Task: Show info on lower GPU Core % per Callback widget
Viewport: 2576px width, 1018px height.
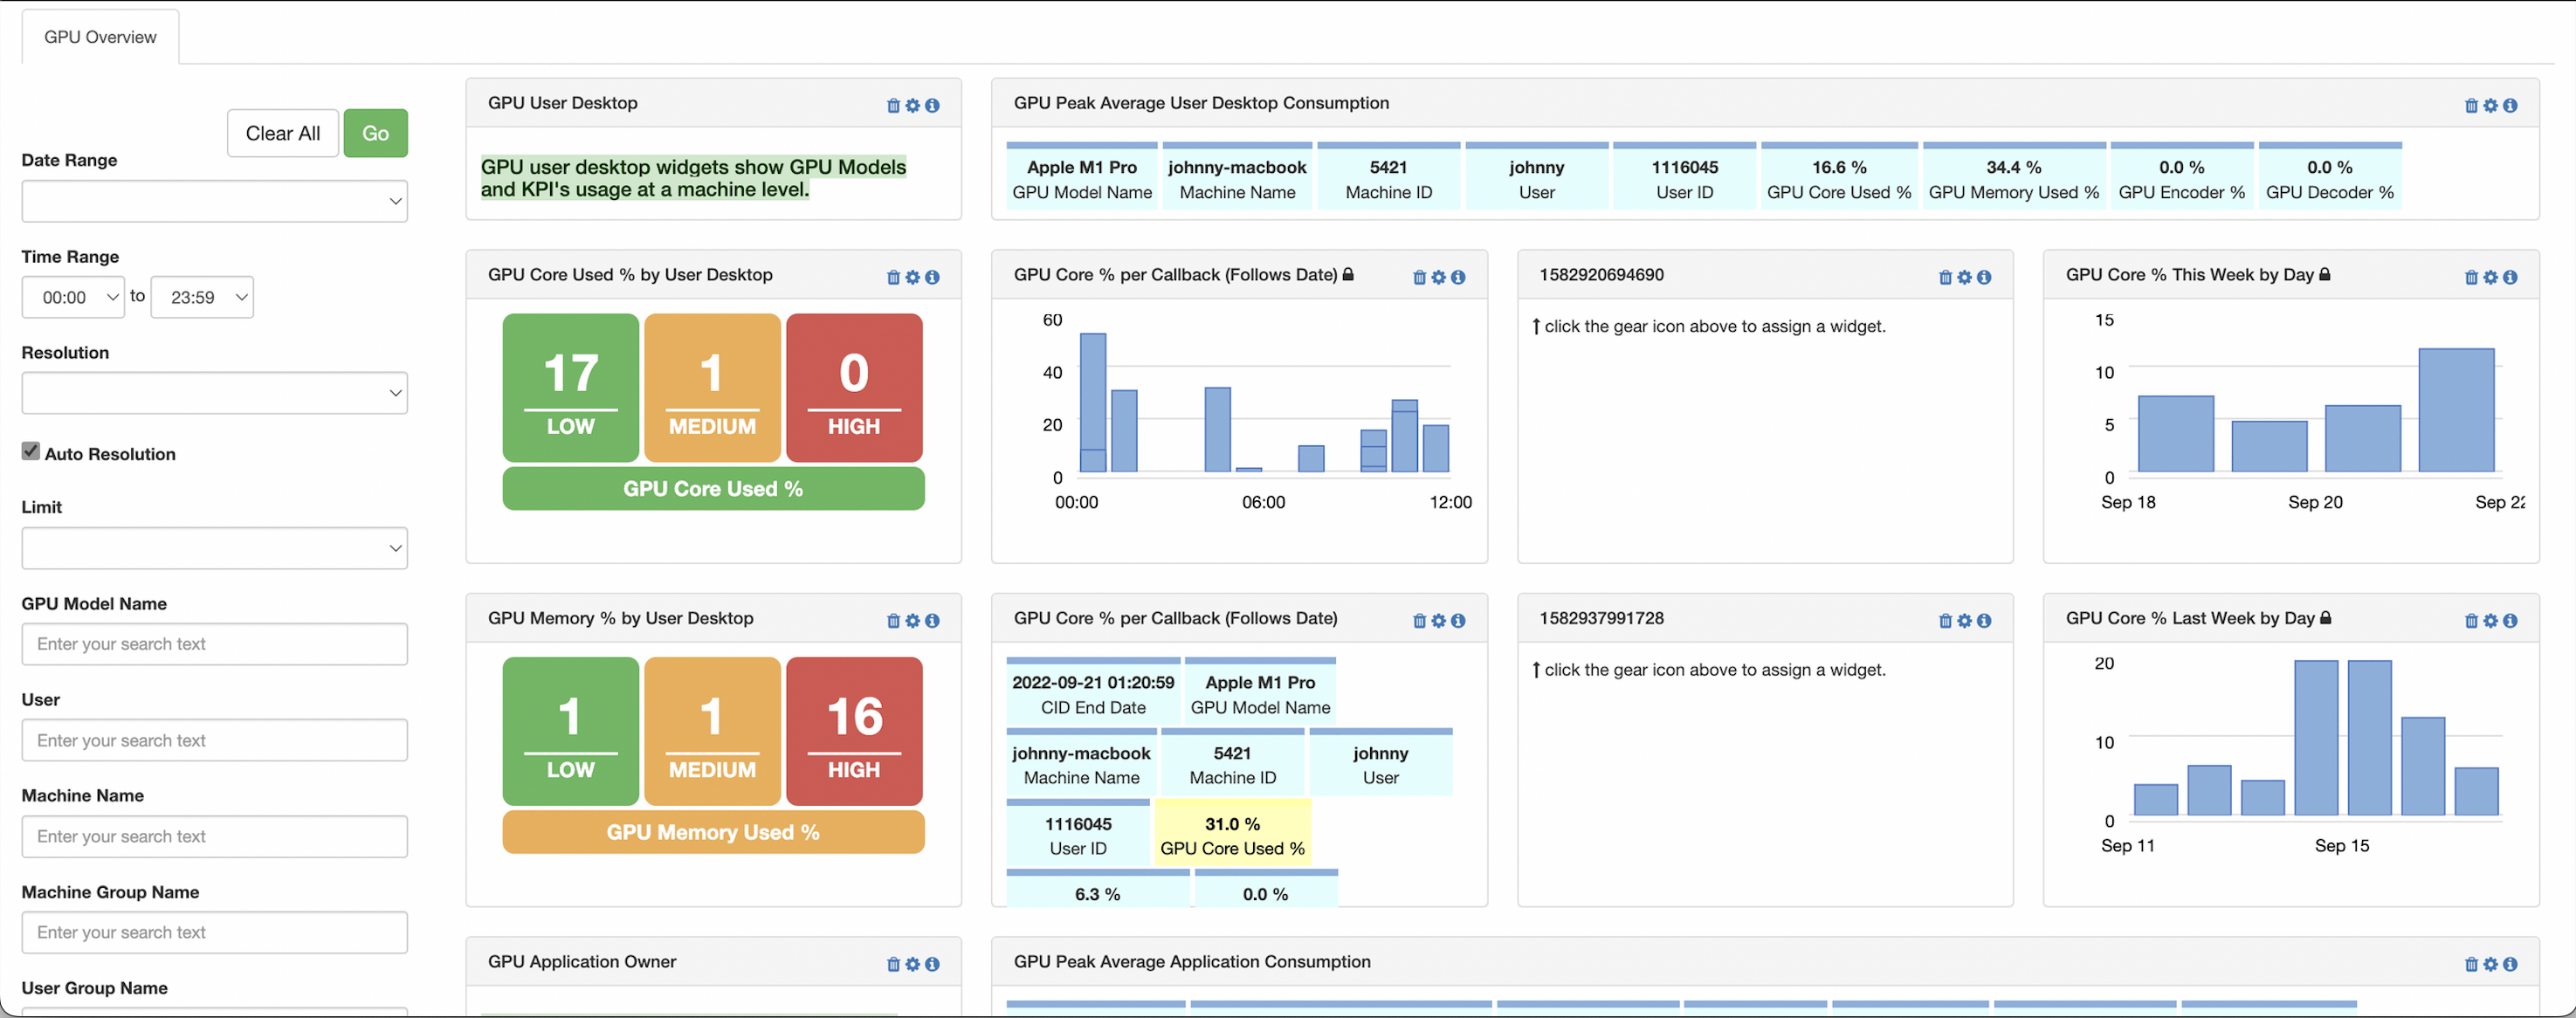Action: pyautogui.click(x=1458, y=621)
